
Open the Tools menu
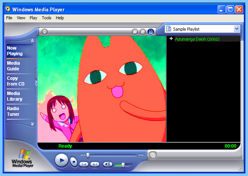47,18
